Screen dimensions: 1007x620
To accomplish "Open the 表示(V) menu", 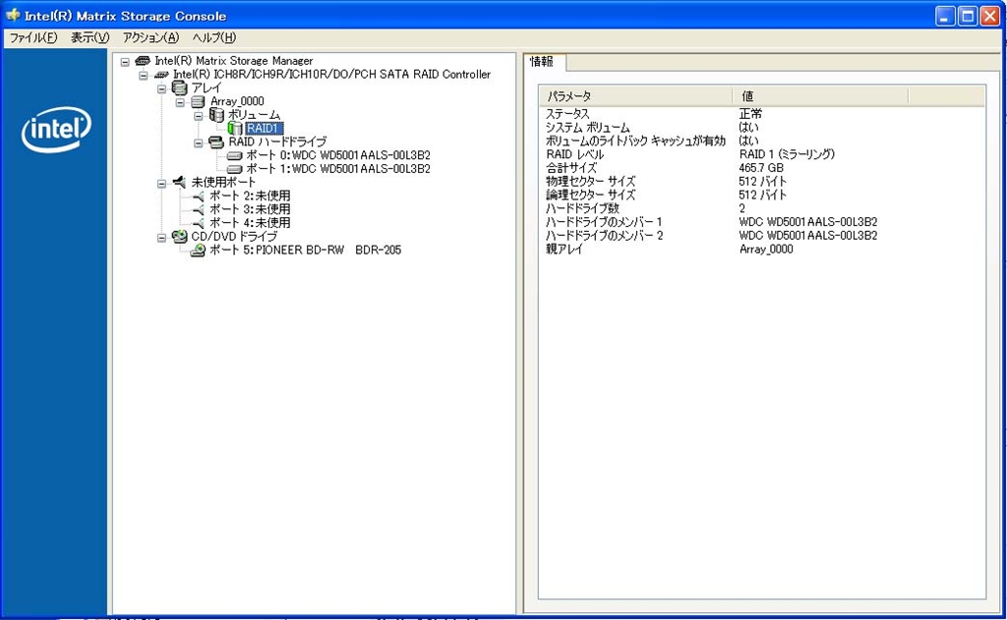I will pyautogui.click(x=89, y=38).
